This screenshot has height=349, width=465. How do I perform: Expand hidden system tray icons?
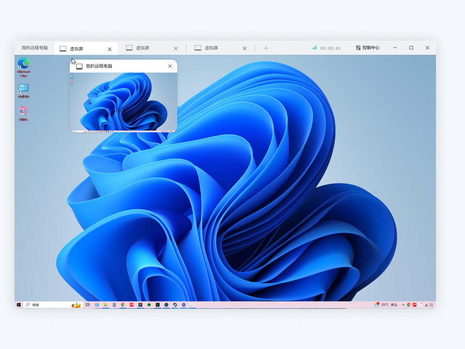pos(403,305)
